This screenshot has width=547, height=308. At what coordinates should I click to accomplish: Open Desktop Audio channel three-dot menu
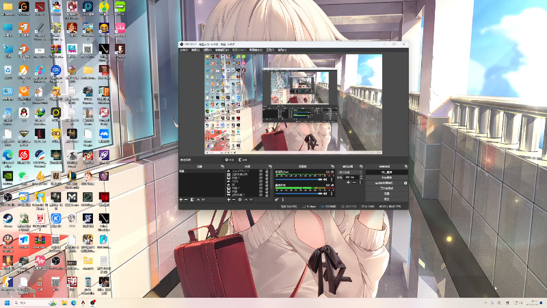tap(332, 194)
